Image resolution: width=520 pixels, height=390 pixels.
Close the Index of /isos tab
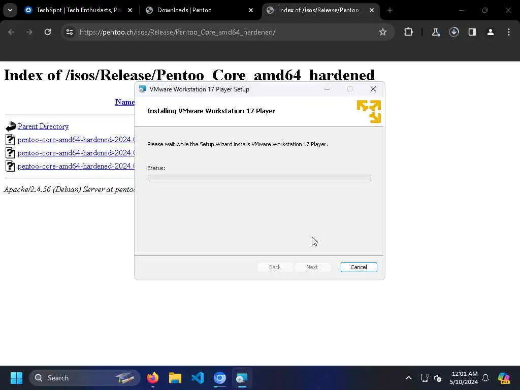pyautogui.click(x=371, y=10)
